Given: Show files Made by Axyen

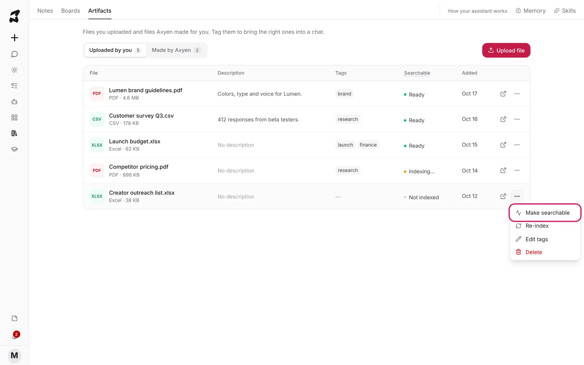Looking at the screenshot, I should [x=176, y=50].
